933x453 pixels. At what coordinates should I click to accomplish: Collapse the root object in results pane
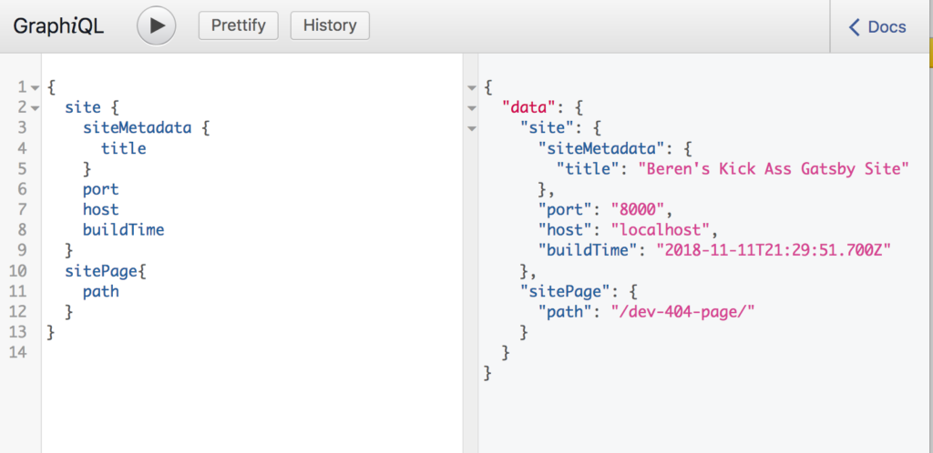pos(471,87)
